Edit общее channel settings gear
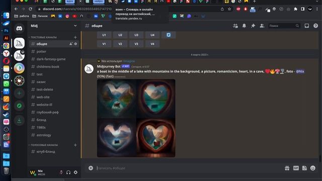The height and width of the screenshot is (181, 322). tap(75, 44)
